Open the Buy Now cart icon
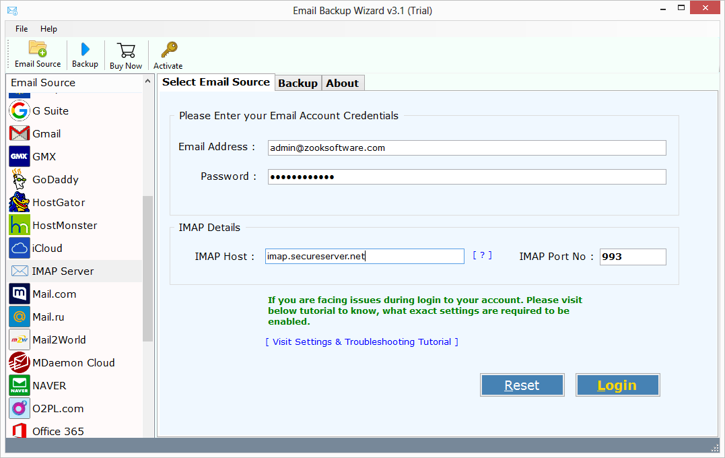Image resolution: width=725 pixels, height=458 pixels. 126,51
